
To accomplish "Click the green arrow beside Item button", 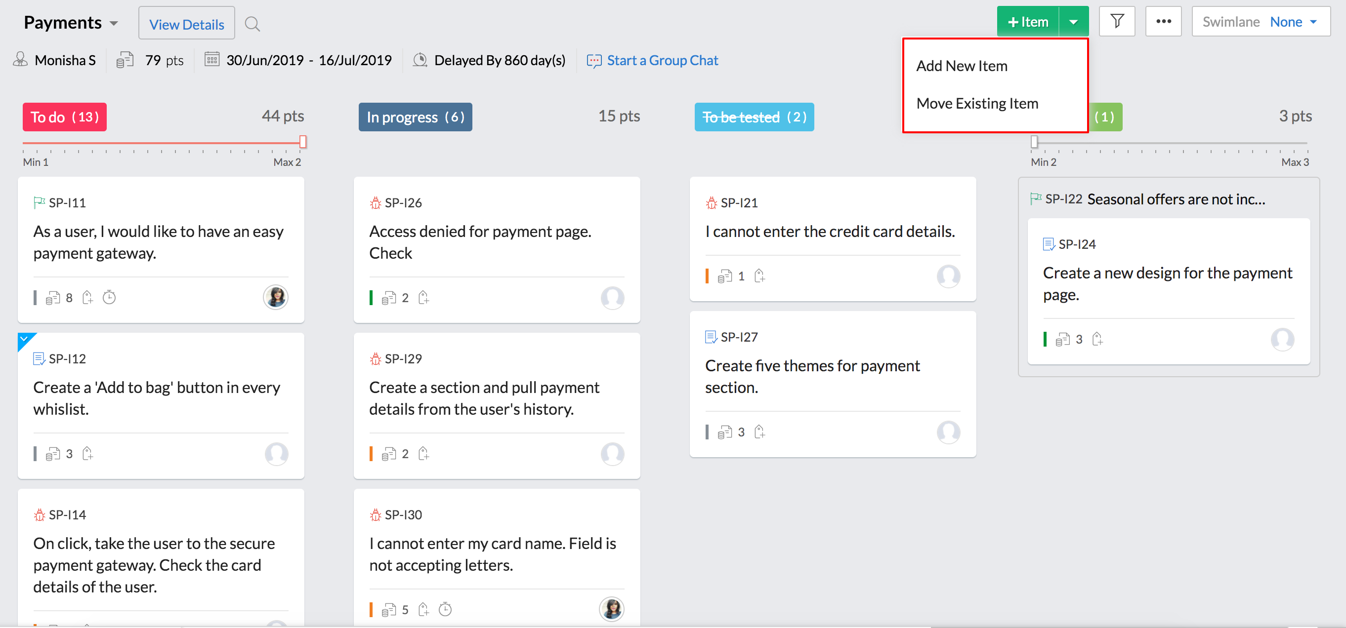I will tap(1073, 22).
